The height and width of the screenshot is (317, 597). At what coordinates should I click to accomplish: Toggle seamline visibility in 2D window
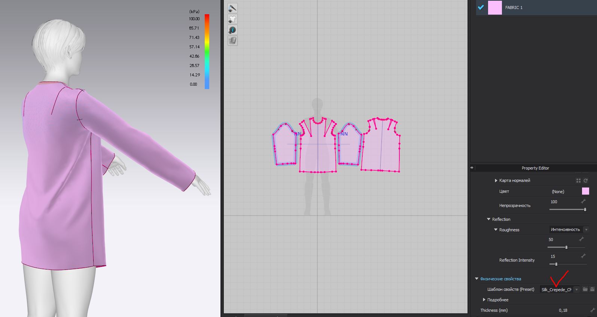(x=232, y=8)
